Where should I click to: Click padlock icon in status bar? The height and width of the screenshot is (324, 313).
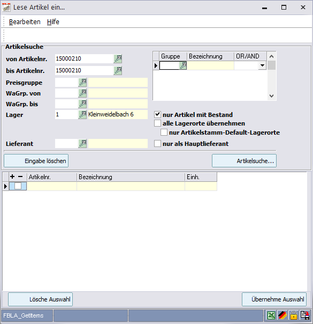point(293,315)
